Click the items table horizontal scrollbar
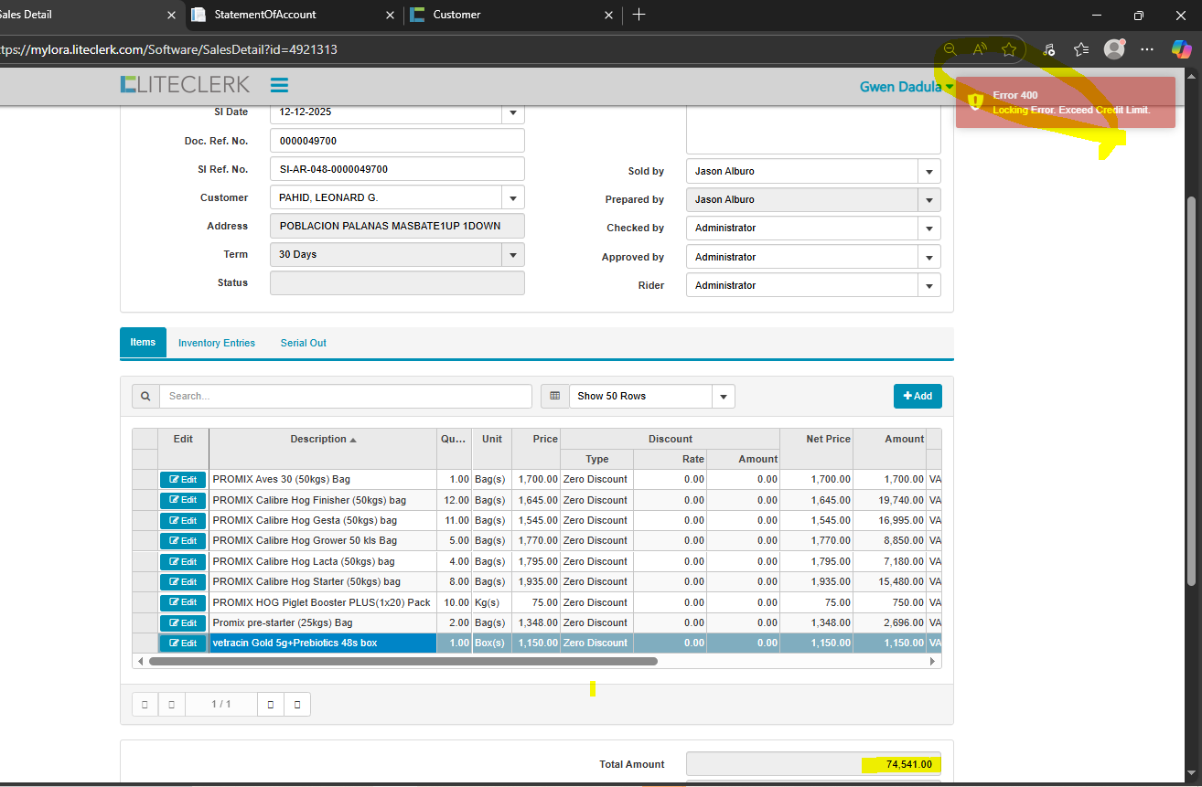The width and height of the screenshot is (1202, 787). pos(402,661)
